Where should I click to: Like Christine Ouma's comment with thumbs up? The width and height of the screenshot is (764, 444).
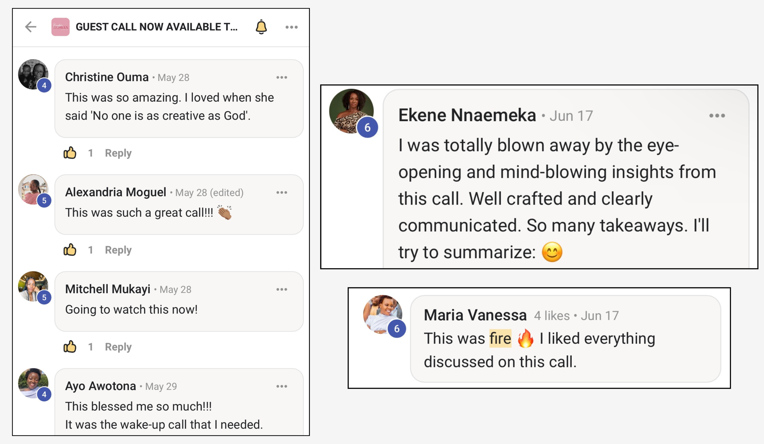(70, 153)
